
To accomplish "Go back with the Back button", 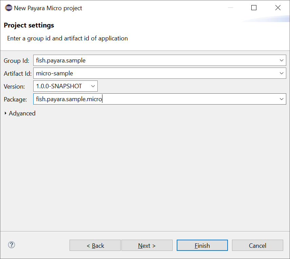I will (x=95, y=245).
